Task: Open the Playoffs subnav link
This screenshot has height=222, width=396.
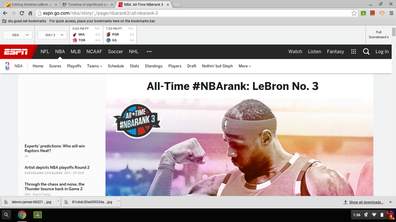Action: point(74,66)
